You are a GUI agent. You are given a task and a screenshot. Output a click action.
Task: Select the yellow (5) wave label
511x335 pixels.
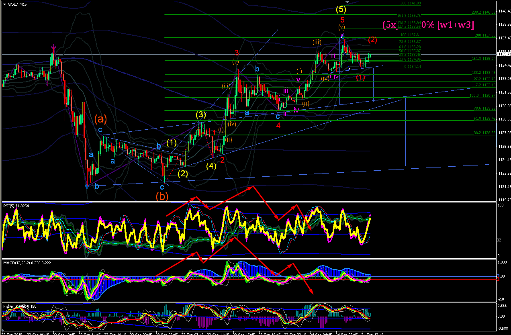(x=342, y=9)
